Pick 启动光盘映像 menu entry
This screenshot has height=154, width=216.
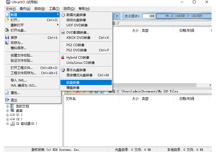point(86,20)
